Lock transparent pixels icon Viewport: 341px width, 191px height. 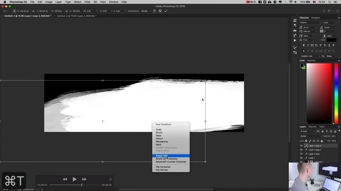point(306,141)
